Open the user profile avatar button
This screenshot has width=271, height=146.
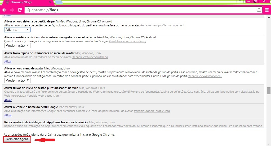(x=240, y=1)
